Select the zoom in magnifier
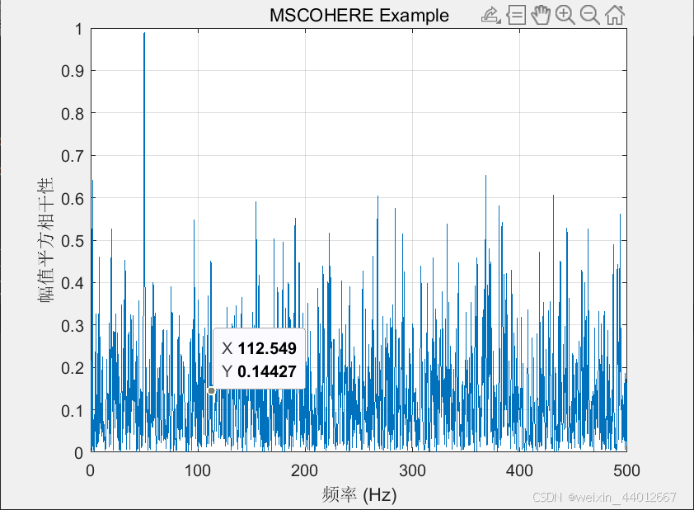 tap(565, 16)
